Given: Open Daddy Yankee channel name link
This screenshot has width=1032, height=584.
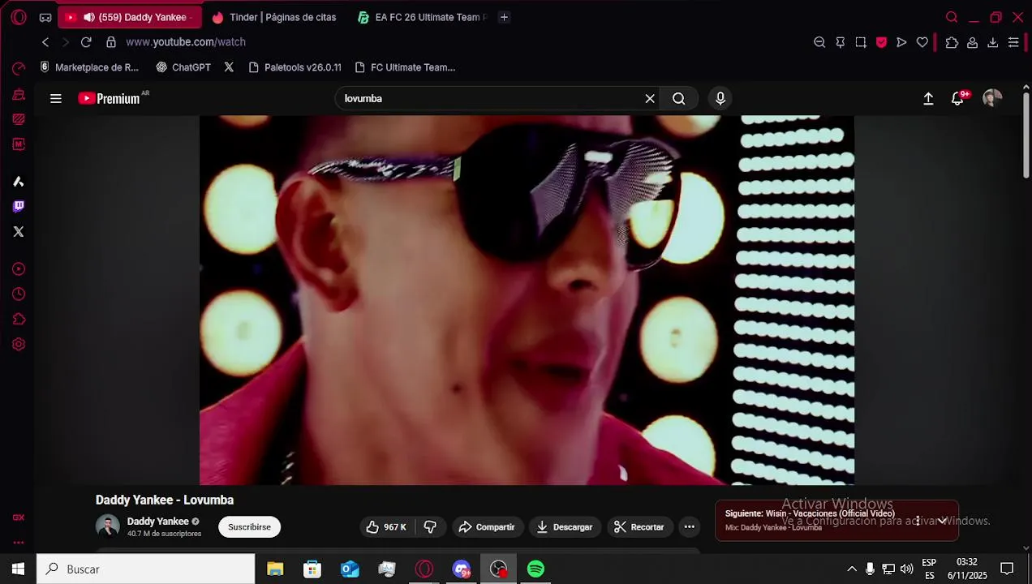Looking at the screenshot, I should [157, 522].
